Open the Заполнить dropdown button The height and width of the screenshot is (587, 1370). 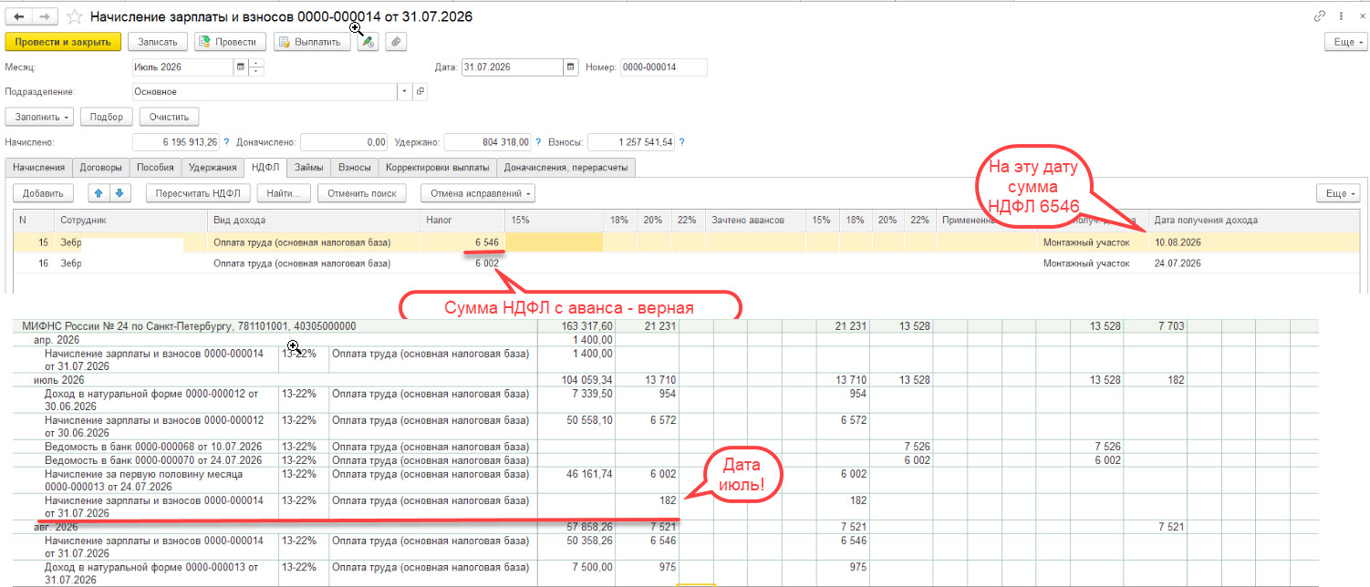click(40, 117)
